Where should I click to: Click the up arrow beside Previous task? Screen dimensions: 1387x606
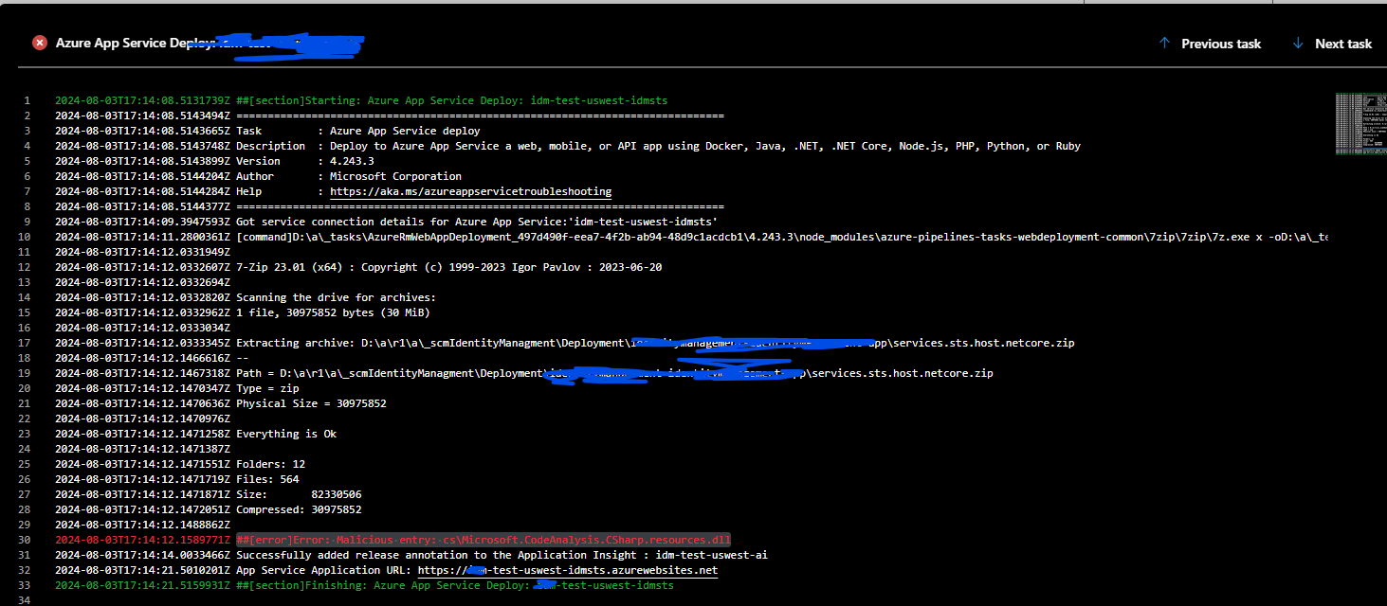point(1165,43)
